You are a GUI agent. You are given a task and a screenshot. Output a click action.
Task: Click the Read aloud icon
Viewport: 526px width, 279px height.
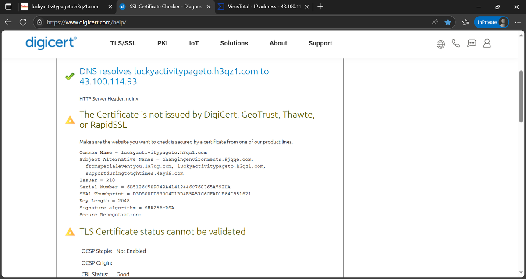pyautogui.click(x=435, y=22)
